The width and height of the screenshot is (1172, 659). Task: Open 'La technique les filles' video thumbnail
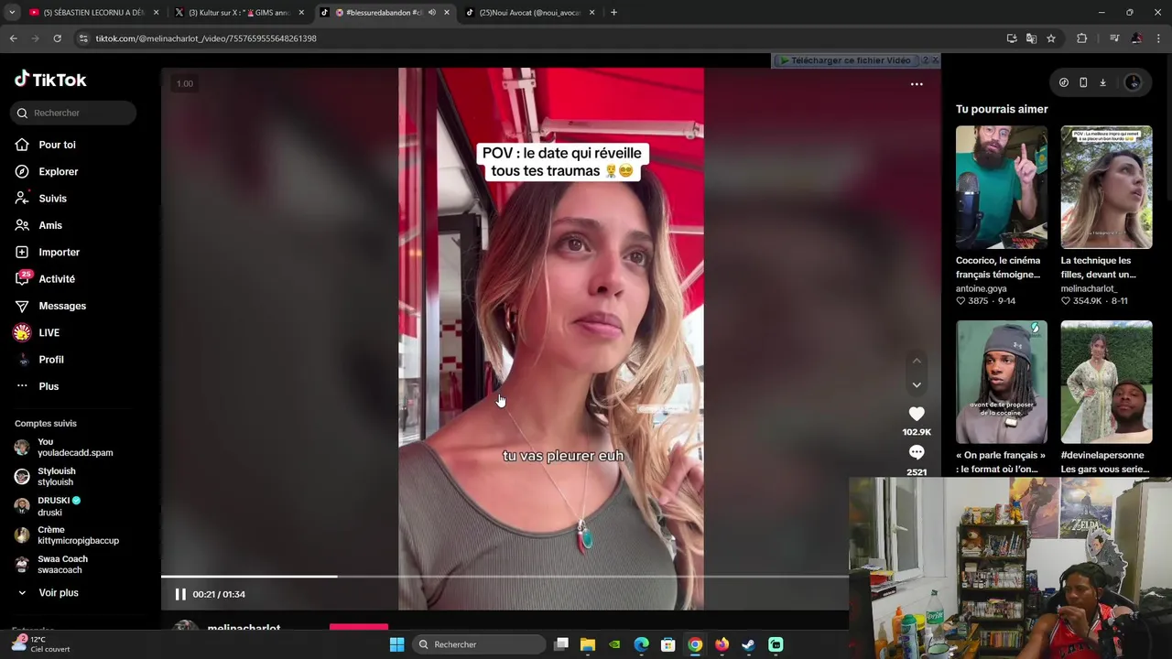[1106, 188]
